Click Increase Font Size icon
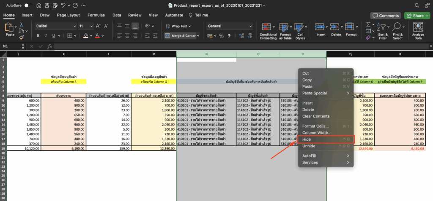433x201 pixels. click(98, 26)
